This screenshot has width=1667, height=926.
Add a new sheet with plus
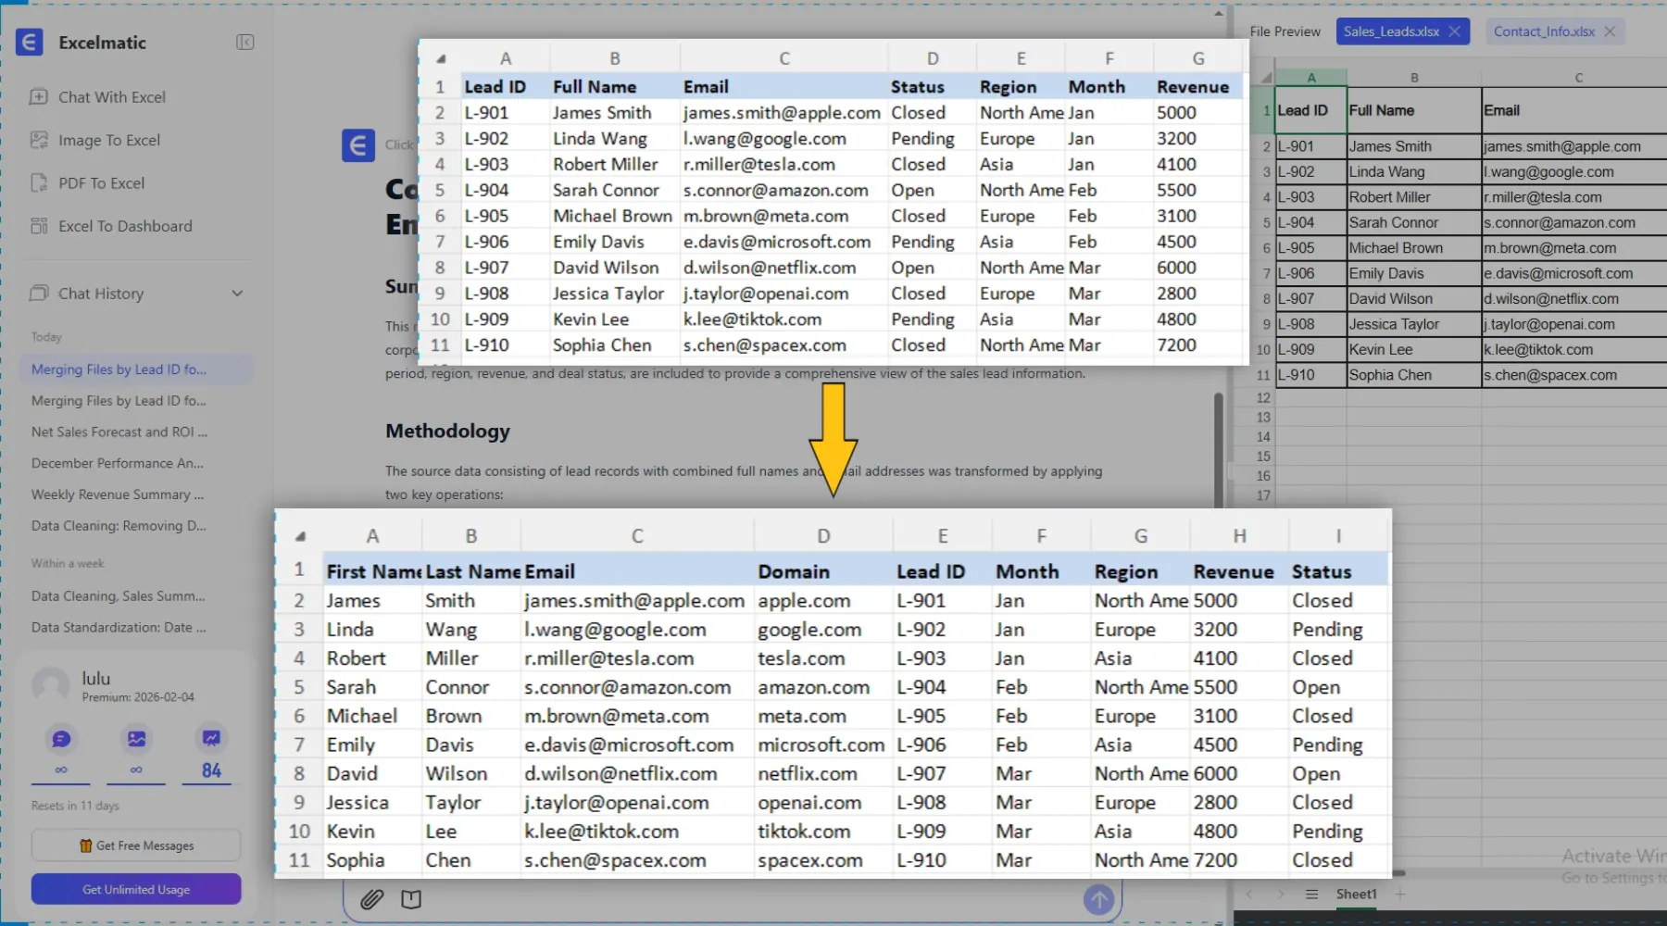tap(1400, 894)
